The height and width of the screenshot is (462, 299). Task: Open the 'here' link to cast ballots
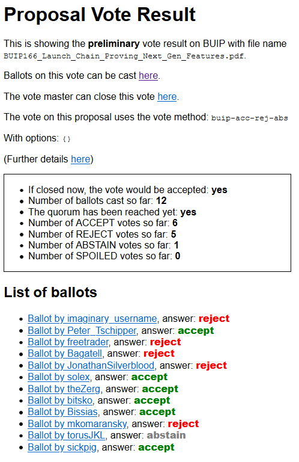click(148, 76)
